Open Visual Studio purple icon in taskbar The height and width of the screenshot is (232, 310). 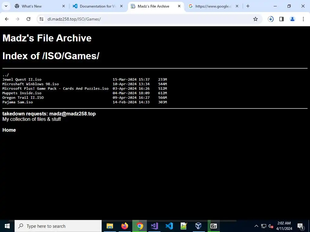[x=154, y=226]
